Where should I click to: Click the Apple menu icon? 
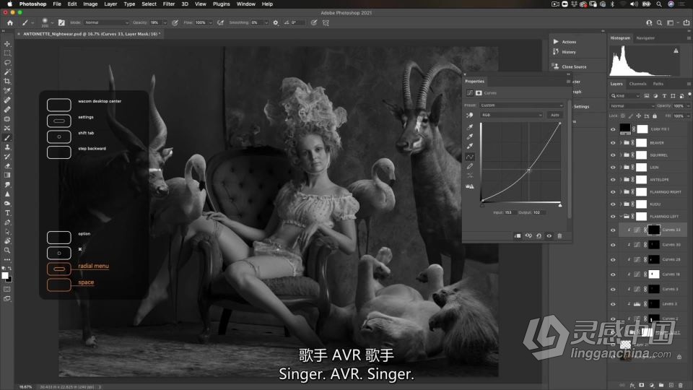tap(9, 4)
